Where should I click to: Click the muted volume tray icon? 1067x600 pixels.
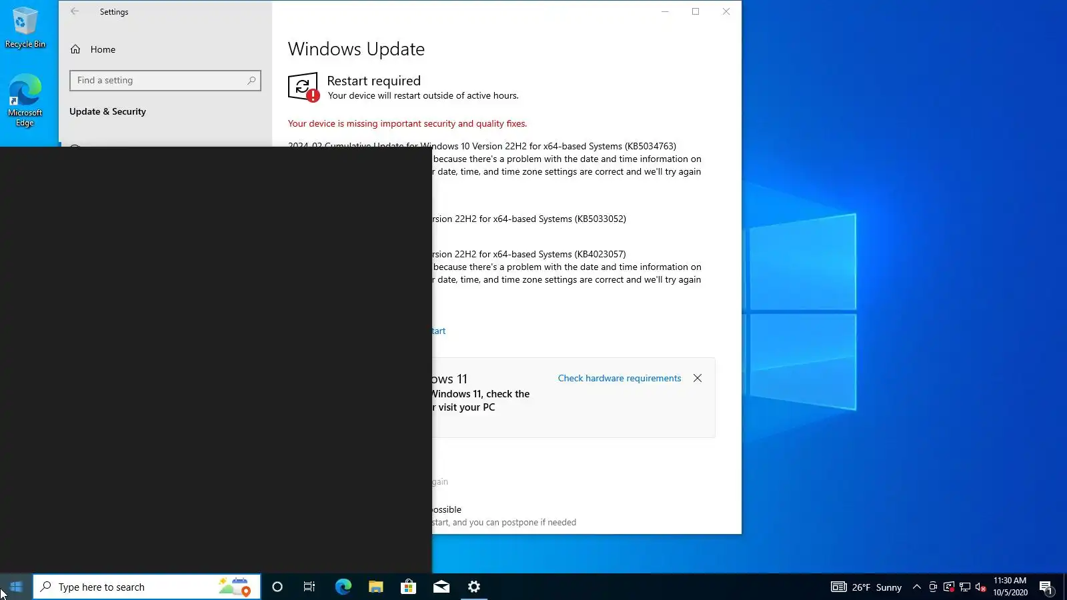981,587
